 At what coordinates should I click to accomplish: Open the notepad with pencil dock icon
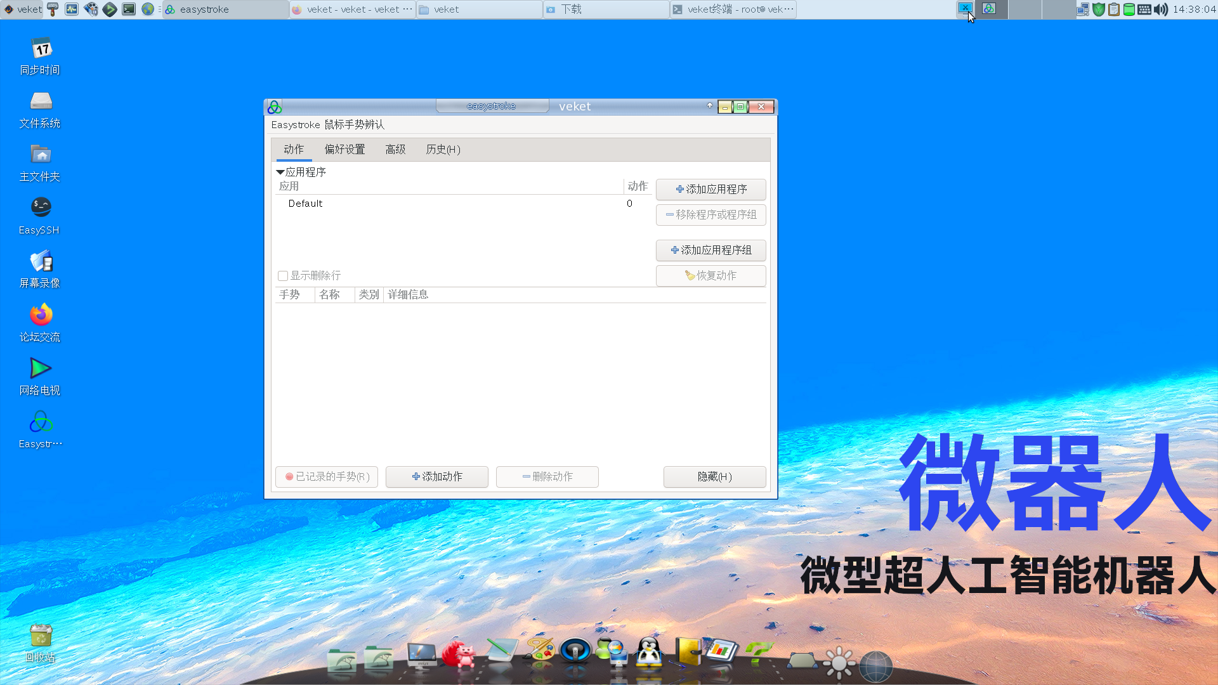click(501, 651)
